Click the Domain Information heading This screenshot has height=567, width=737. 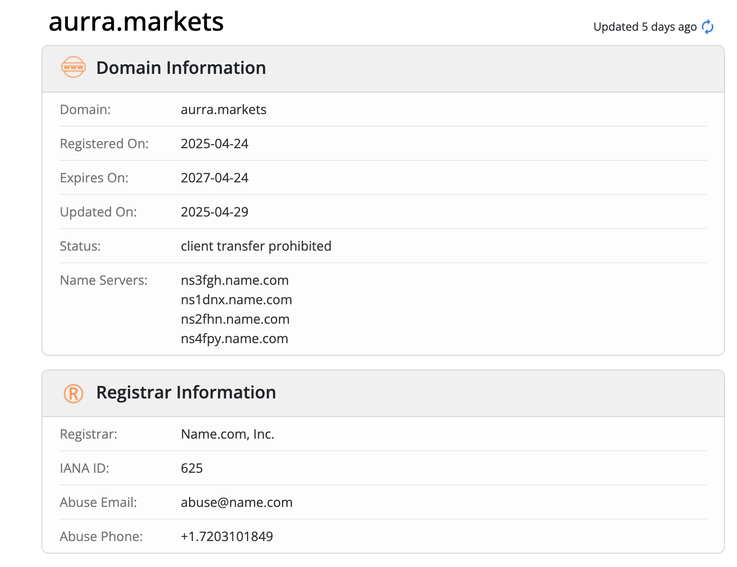point(181,68)
